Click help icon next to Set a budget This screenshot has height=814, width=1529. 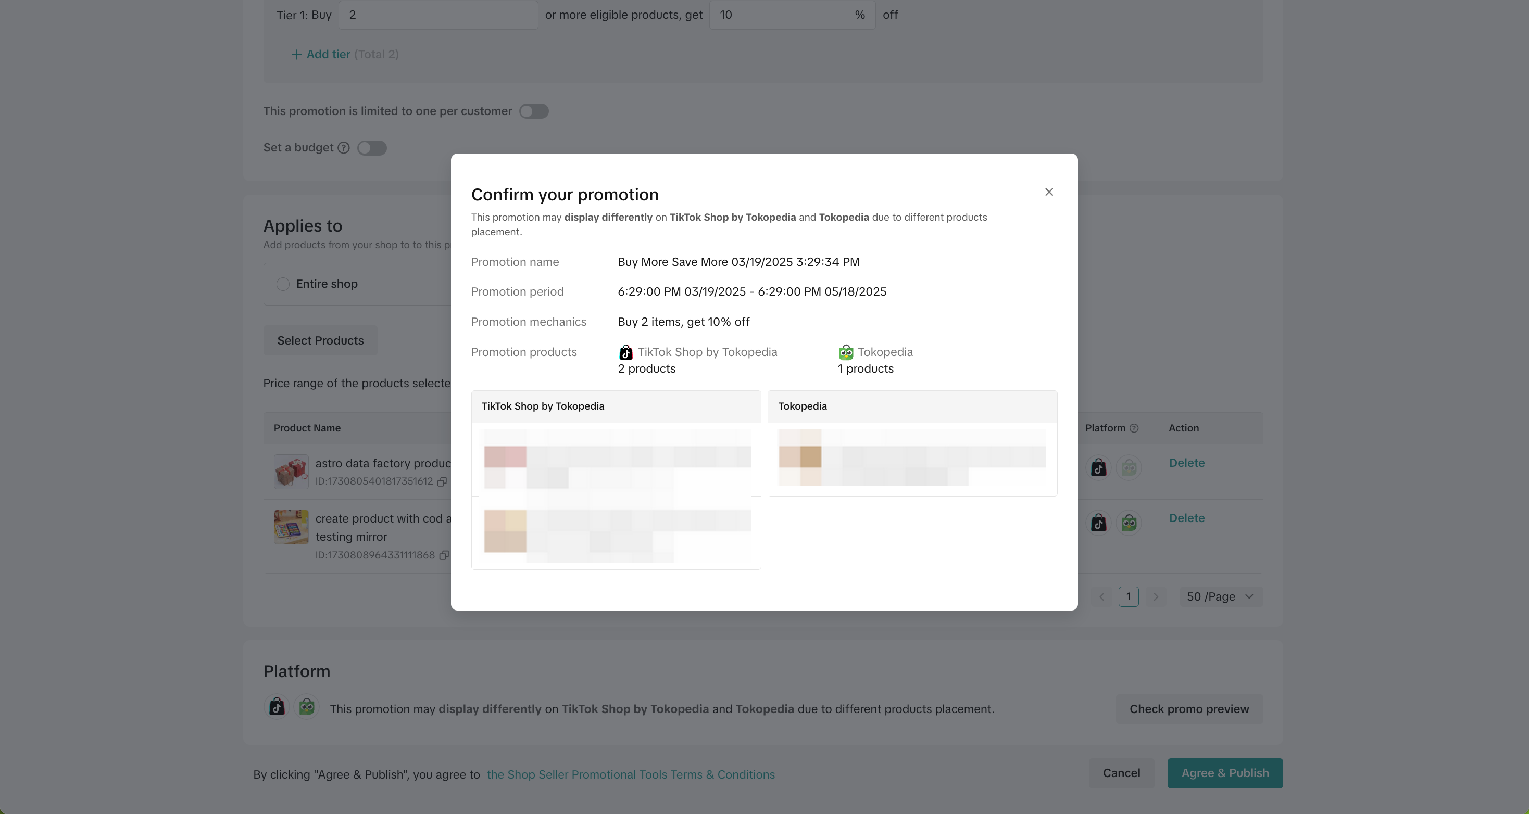click(344, 148)
